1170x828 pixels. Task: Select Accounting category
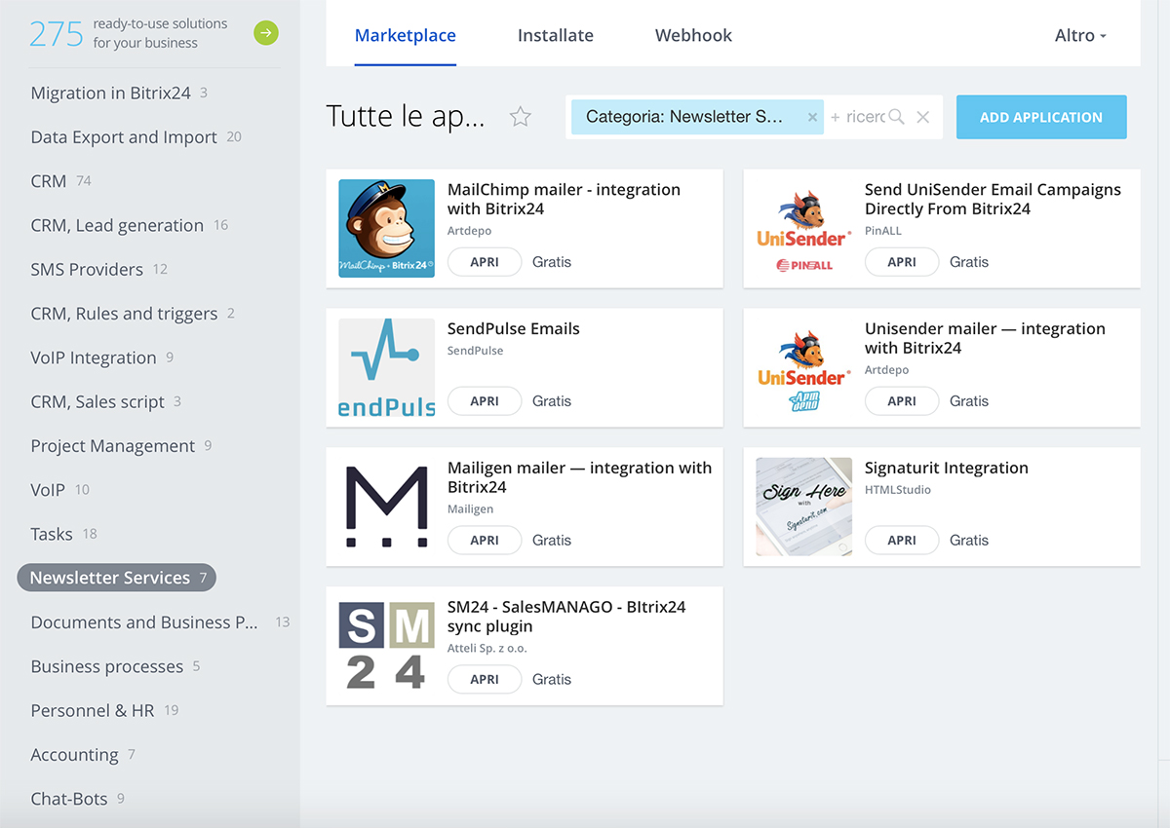pyautogui.click(x=83, y=755)
